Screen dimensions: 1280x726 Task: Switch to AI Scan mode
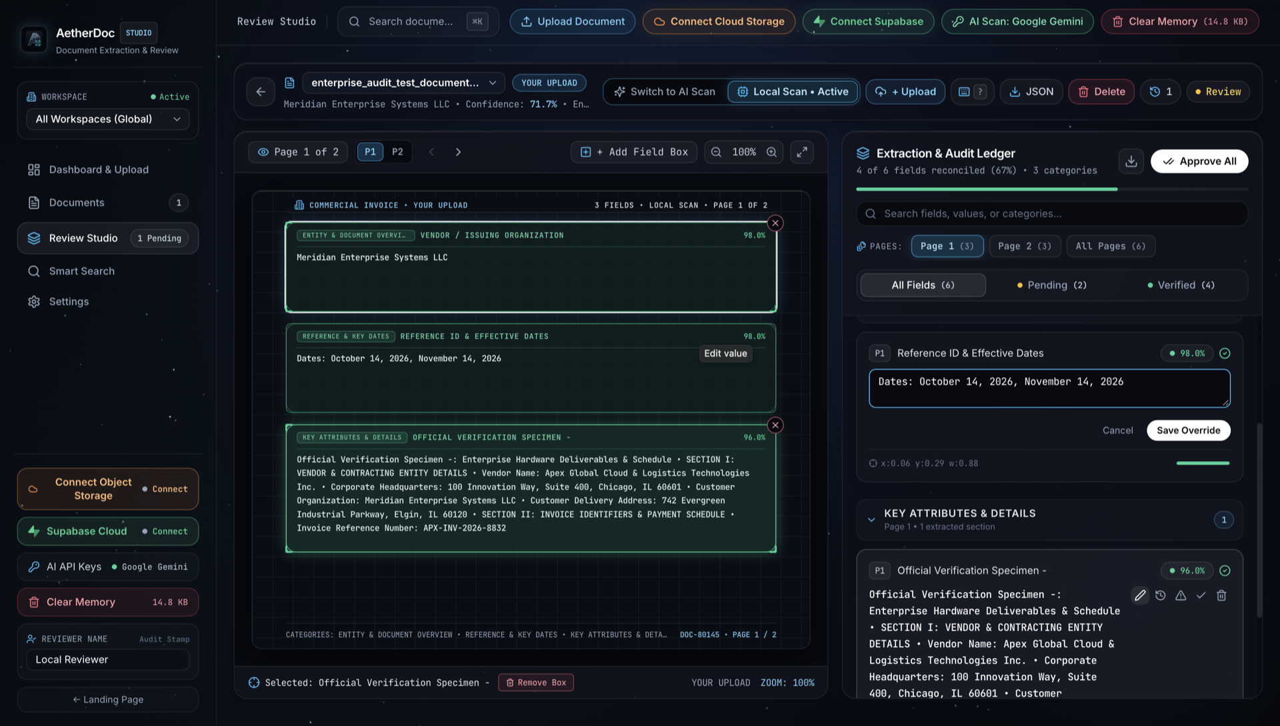[x=664, y=91]
